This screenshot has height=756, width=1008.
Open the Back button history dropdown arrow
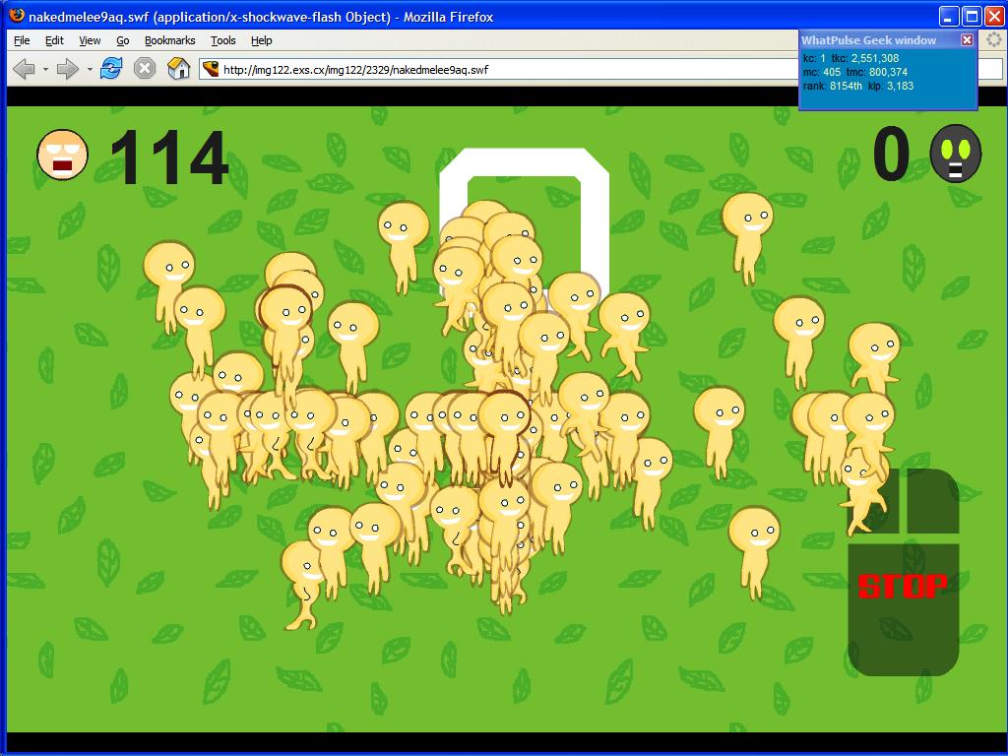tap(45, 70)
